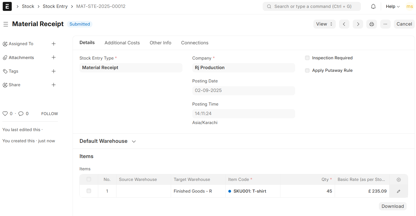Open the three-dot more options menu
This screenshot has height=216, width=416.
pos(385,24)
